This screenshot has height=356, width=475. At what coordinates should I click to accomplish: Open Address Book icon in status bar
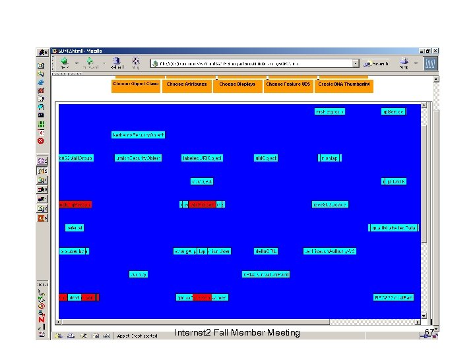point(95,336)
